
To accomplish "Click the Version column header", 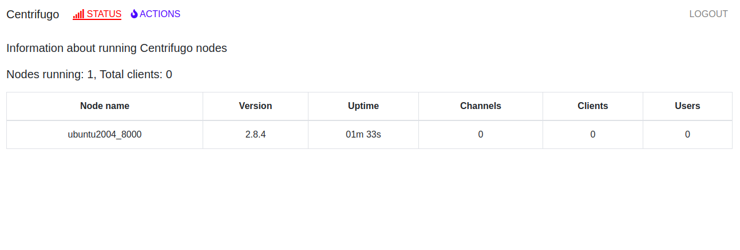I will click(255, 106).
